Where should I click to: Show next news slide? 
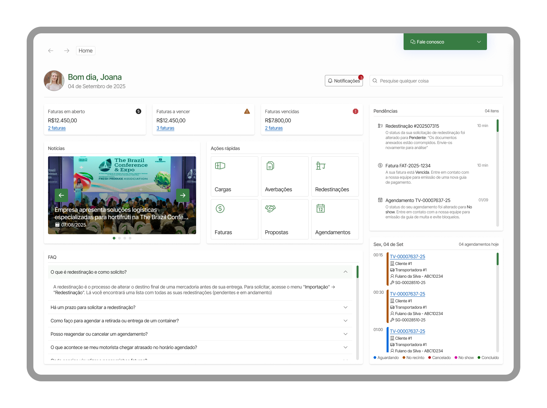pos(183,195)
